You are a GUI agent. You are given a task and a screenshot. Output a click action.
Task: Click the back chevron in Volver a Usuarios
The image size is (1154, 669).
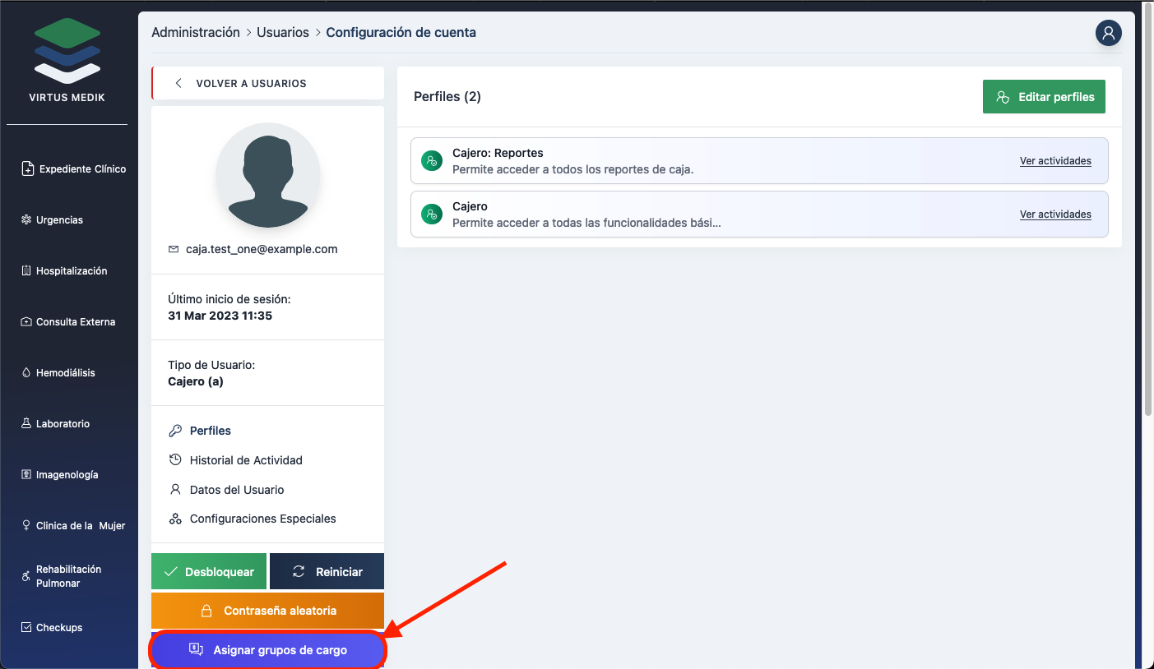pyautogui.click(x=178, y=84)
